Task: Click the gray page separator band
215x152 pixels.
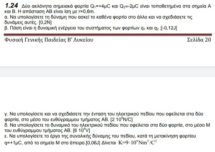Action: (108, 72)
